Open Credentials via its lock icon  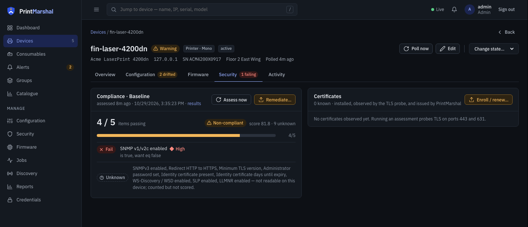10,200
